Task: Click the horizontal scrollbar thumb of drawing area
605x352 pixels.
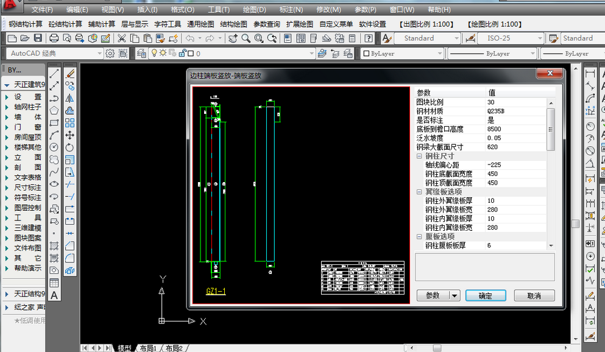Action: click(x=437, y=348)
